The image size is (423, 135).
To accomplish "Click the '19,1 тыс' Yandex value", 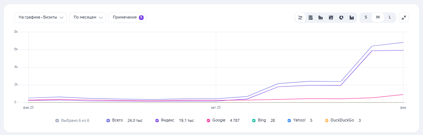I will point(186,120).
